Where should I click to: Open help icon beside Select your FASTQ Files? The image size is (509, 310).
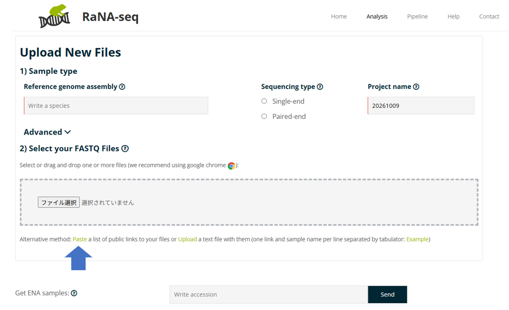click(125, 149)
